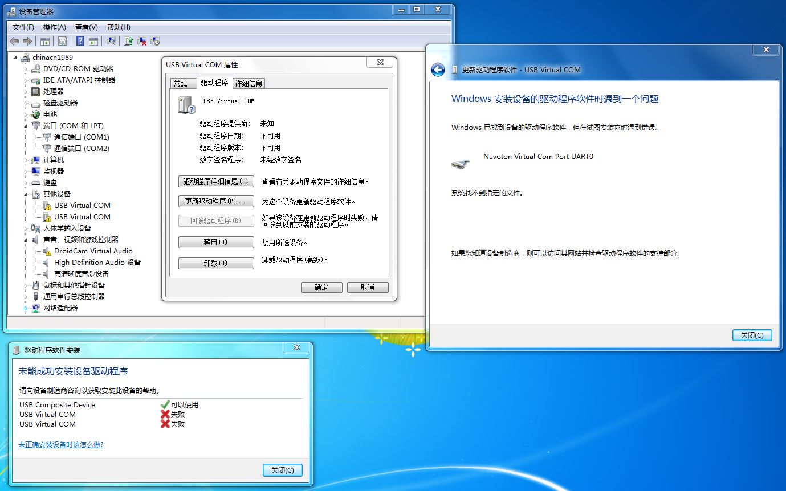Click the Disable device toolbar icon
This screenshot has width=786, height=491.
[x=154, y=41]
